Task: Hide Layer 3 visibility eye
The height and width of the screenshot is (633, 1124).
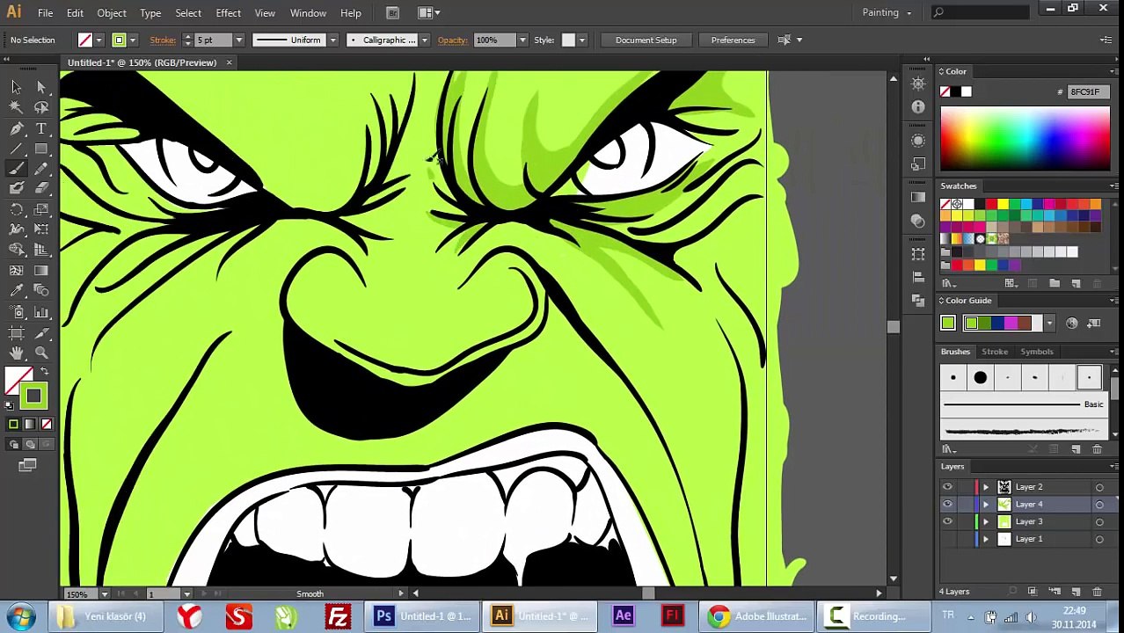Action: (x=947, y=522)
